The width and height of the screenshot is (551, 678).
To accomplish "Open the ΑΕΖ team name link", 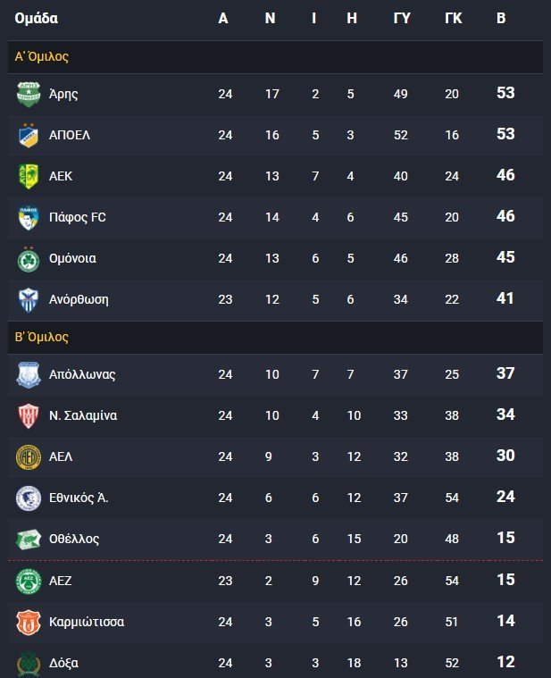I will point(61,581).
